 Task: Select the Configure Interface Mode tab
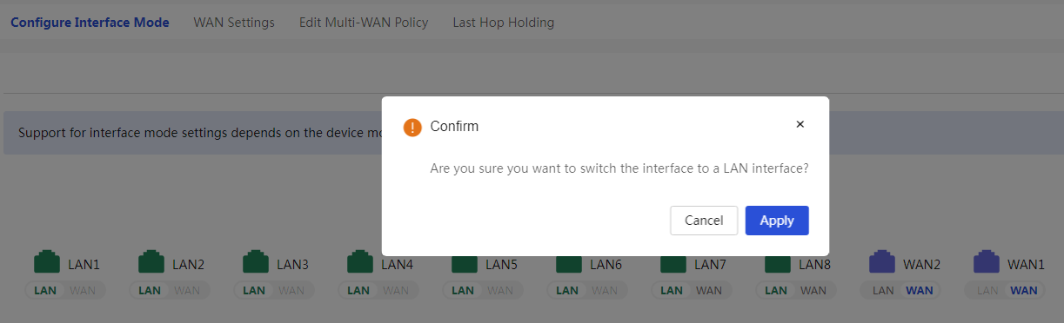tap(90, 23)
